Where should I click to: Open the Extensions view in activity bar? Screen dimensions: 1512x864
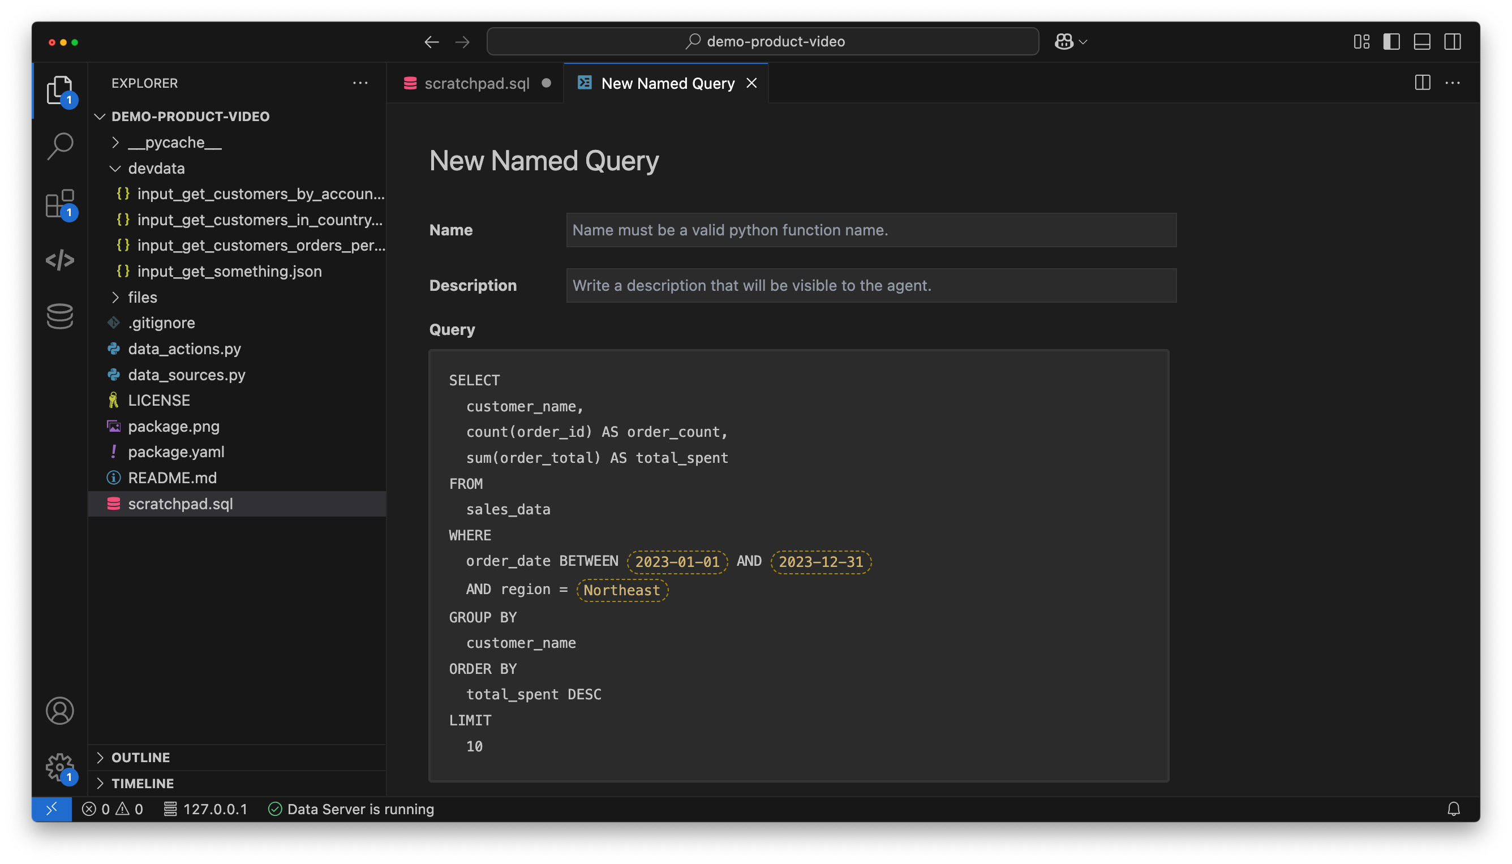pos(60,204)
